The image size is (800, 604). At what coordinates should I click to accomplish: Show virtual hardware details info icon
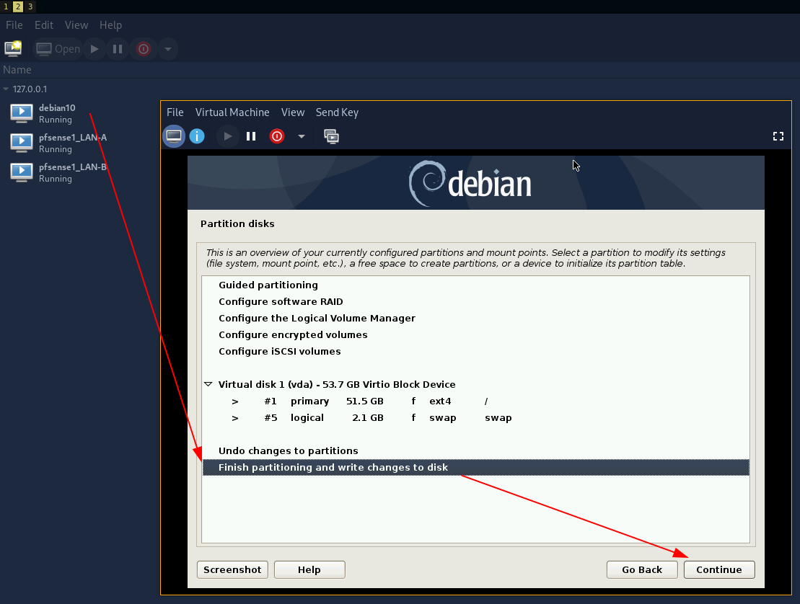197,136
